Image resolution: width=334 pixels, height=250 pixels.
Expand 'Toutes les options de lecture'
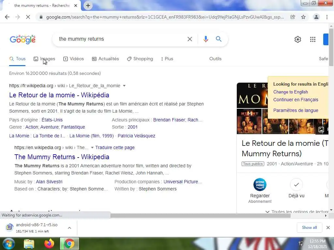point(297,212)
